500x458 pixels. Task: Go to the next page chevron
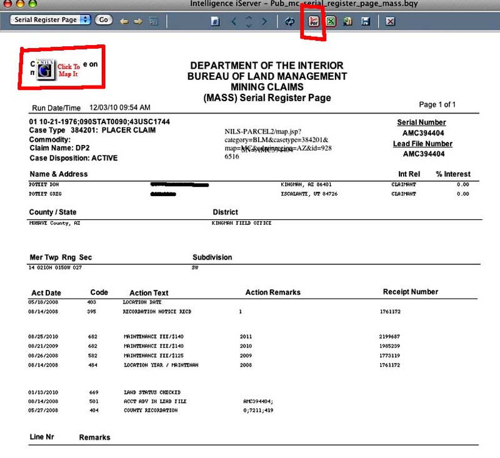click(264, 21)
